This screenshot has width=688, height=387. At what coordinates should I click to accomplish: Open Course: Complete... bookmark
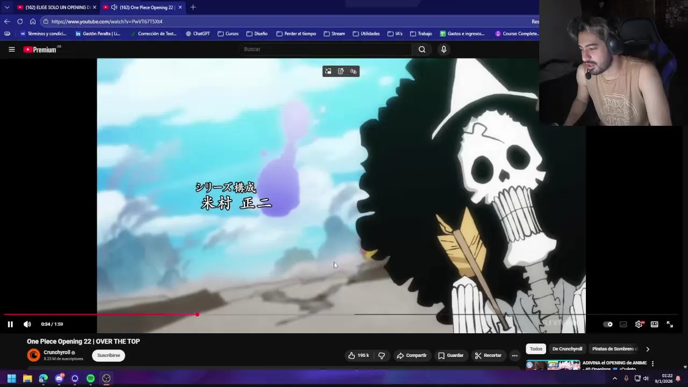pos(517,34)
